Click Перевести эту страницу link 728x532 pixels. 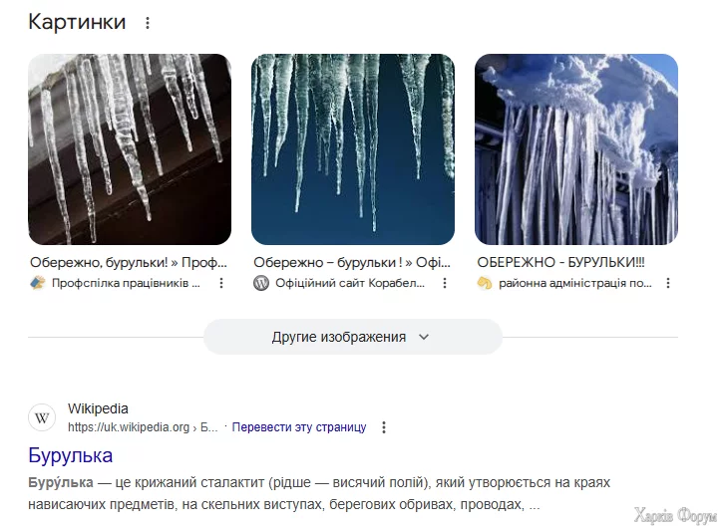tap(299, 427)
